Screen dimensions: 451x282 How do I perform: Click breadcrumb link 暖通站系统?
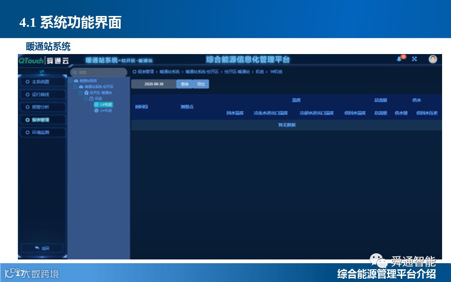[x=170, y=71]
